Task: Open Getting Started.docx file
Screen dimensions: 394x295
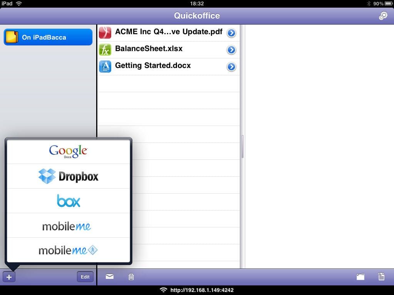Action: (x=169, y=67)
